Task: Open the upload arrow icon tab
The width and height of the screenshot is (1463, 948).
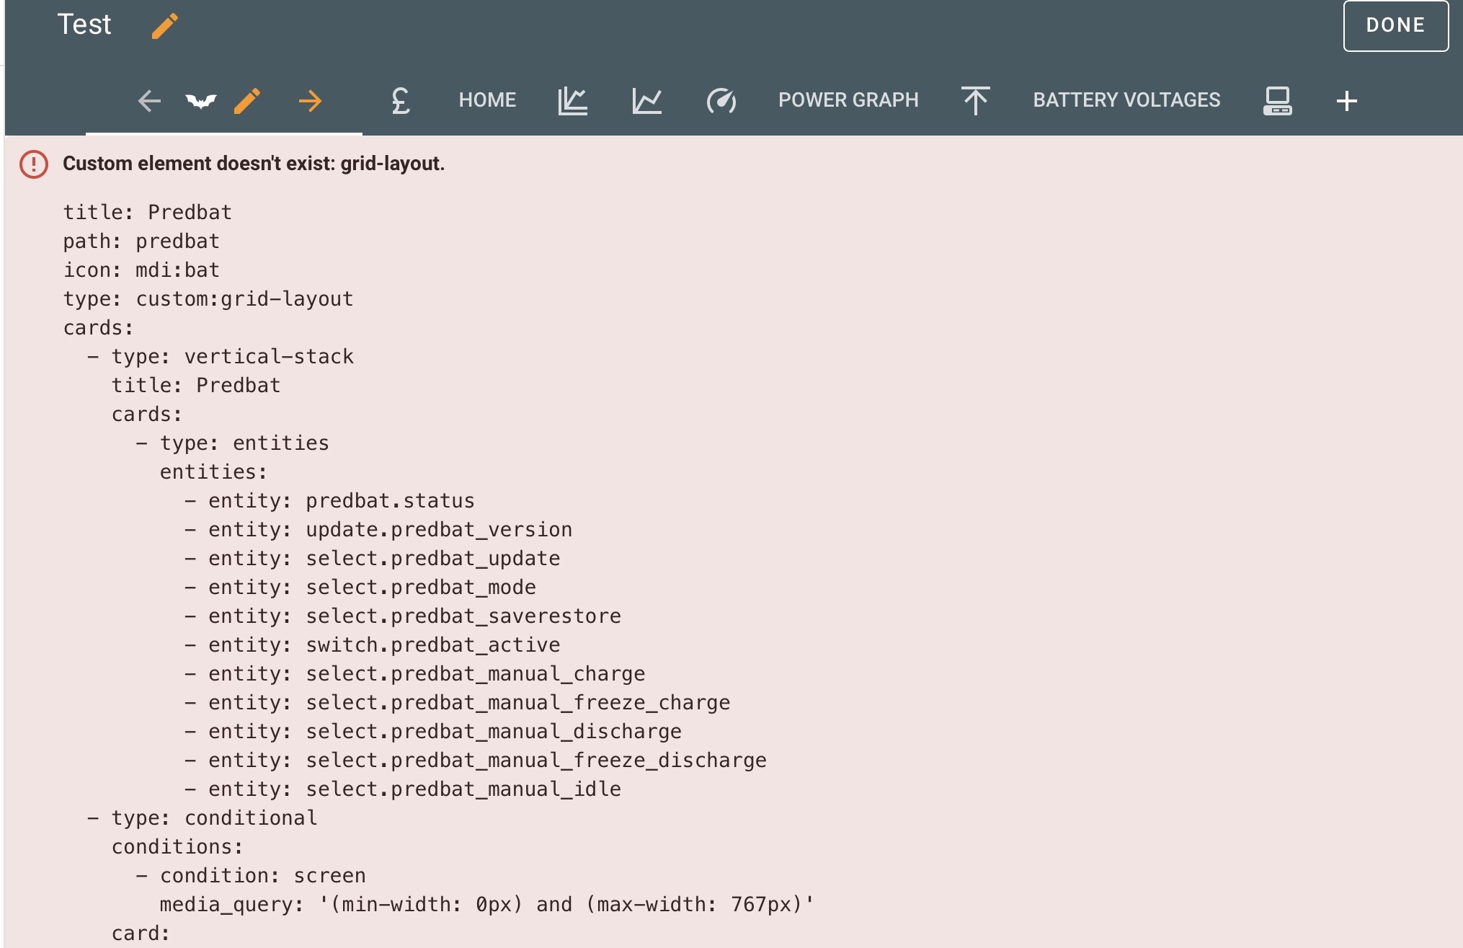Action: [x=976, y=101]
